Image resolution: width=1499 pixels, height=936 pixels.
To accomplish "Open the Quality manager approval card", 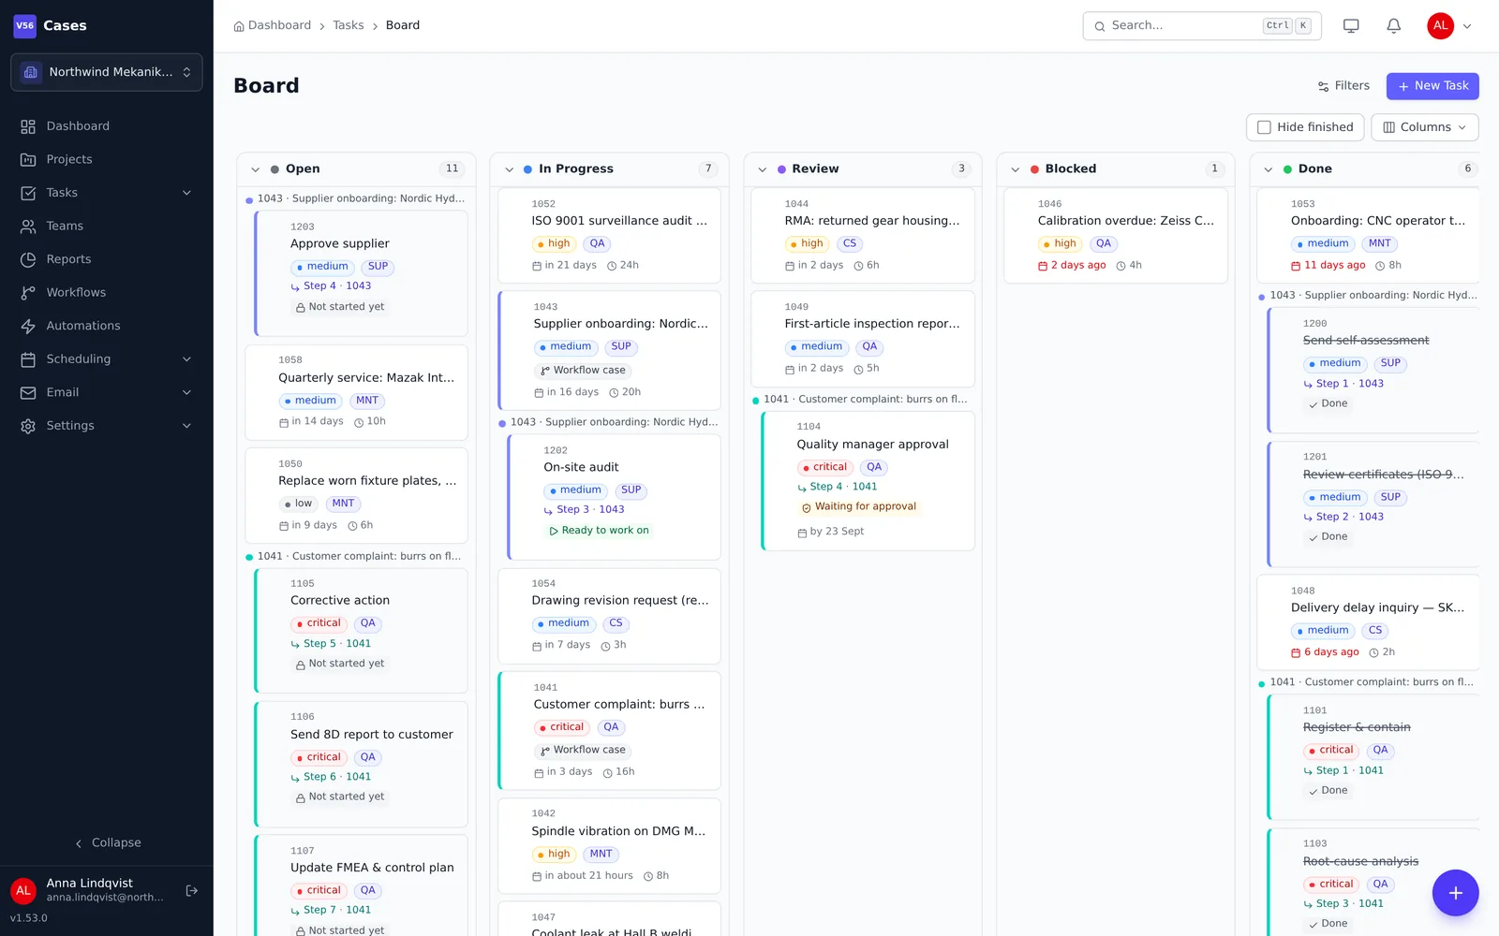I will pyautogui.click(x=868, y=481).
